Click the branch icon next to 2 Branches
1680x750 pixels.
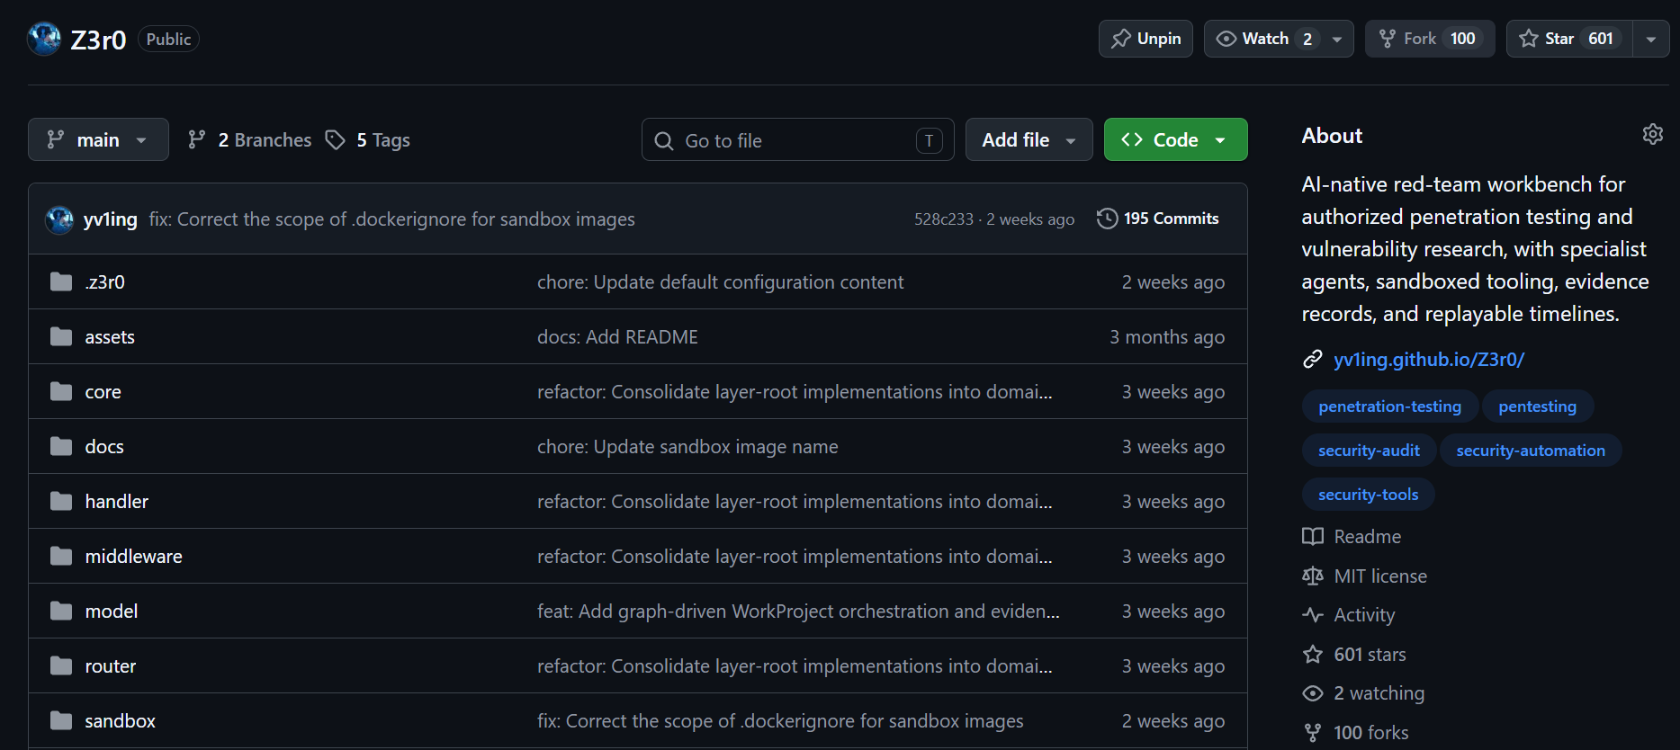pos(196,140)
